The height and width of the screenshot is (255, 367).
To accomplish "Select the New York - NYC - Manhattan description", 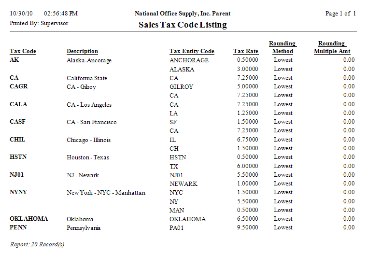I will click(x=106, y=193).
